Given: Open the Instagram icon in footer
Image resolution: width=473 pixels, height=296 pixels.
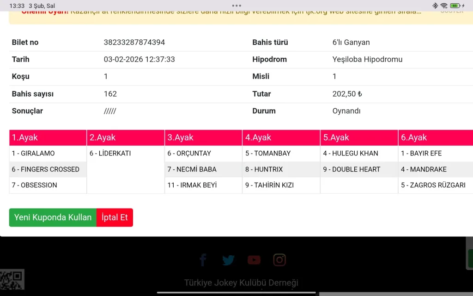Looking at the screenshot, I should pos(279,260).
